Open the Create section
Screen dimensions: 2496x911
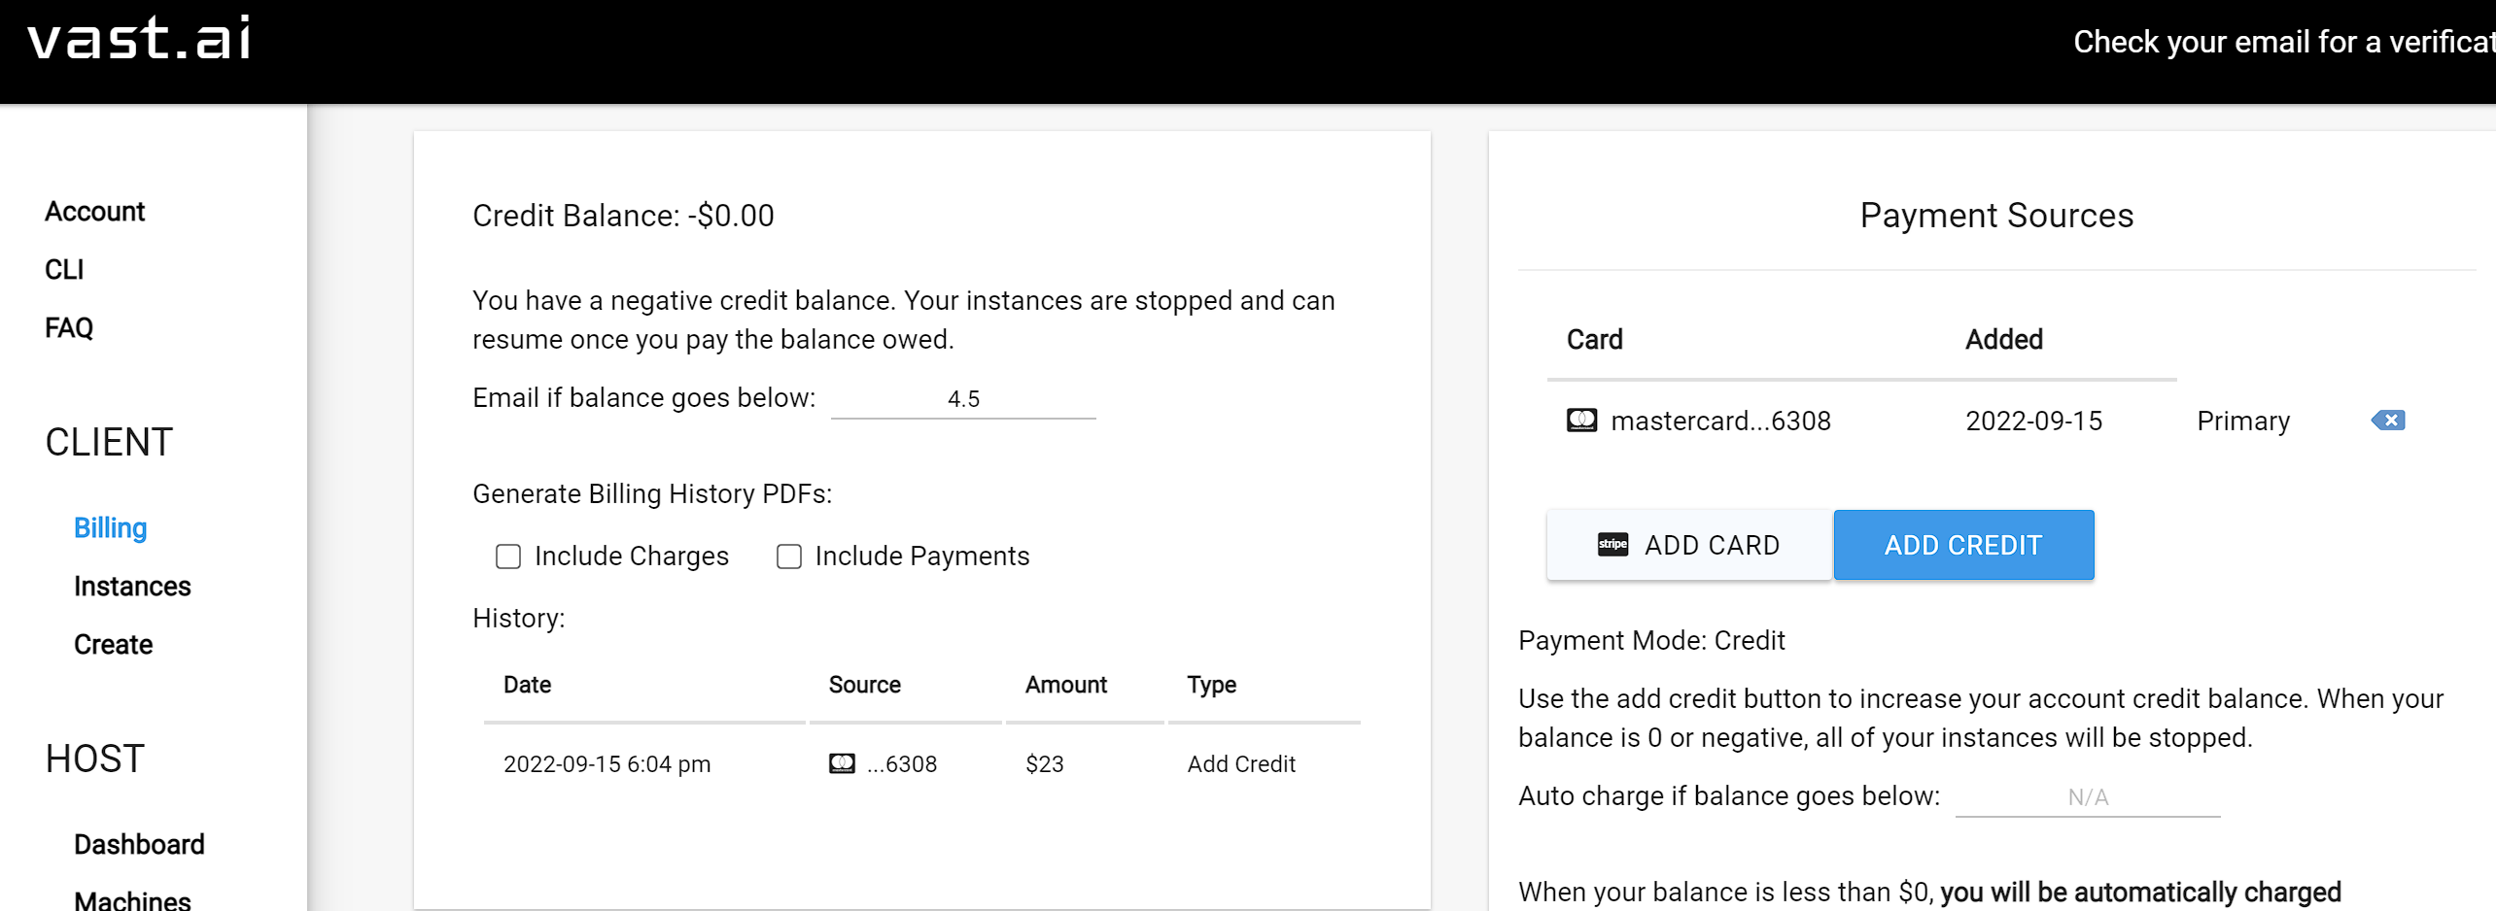114,645
